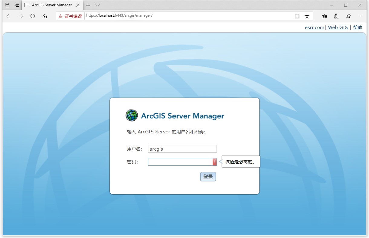This screenshot has height=238, width=369.
Task: Open the 帮助 help link
Action: click(x=358, y=28)
